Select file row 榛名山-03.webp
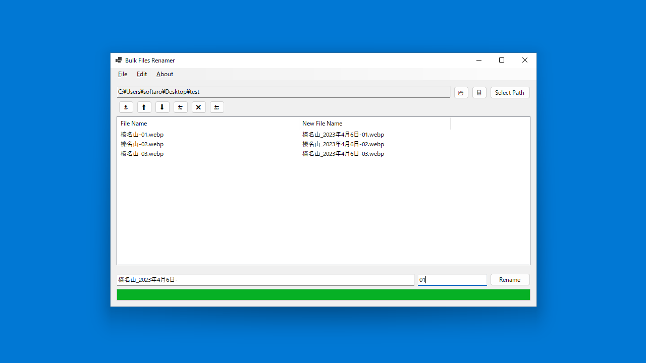 pyautogui.click(x=142, y=154)
